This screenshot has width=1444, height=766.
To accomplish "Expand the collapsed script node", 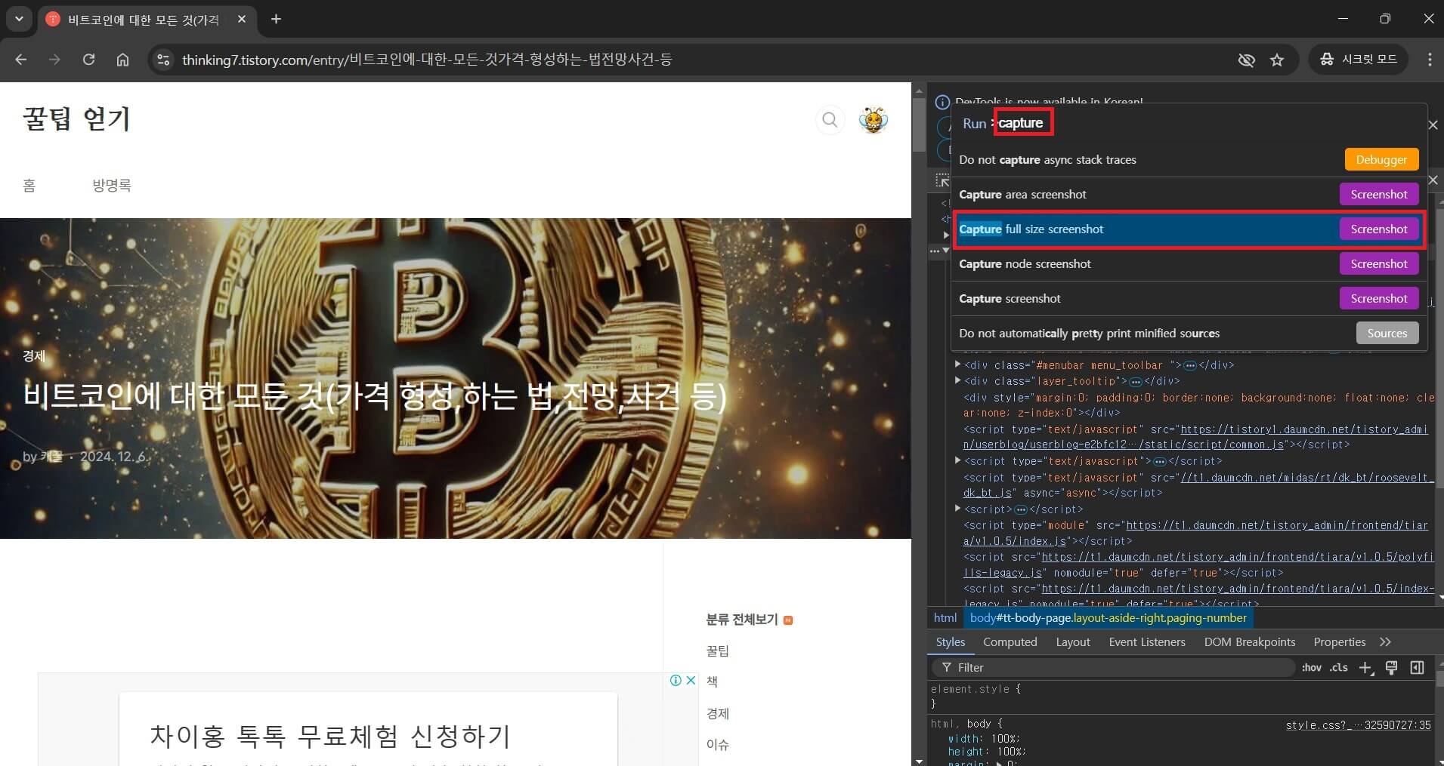I will pos(957,509).
